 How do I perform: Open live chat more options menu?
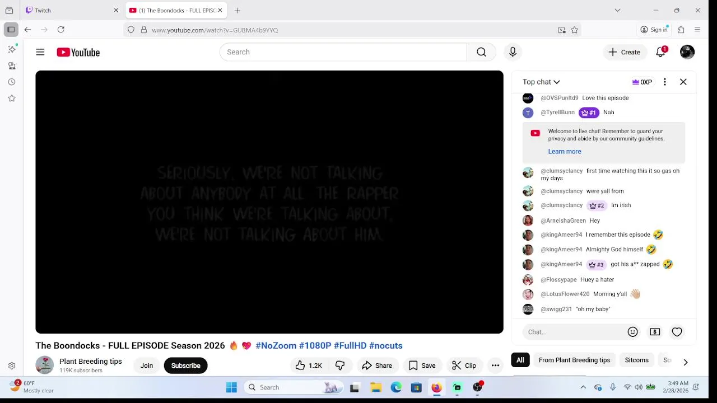(665, 82)
